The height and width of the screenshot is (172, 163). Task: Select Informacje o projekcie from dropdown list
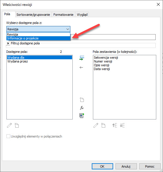click(38, 38)
